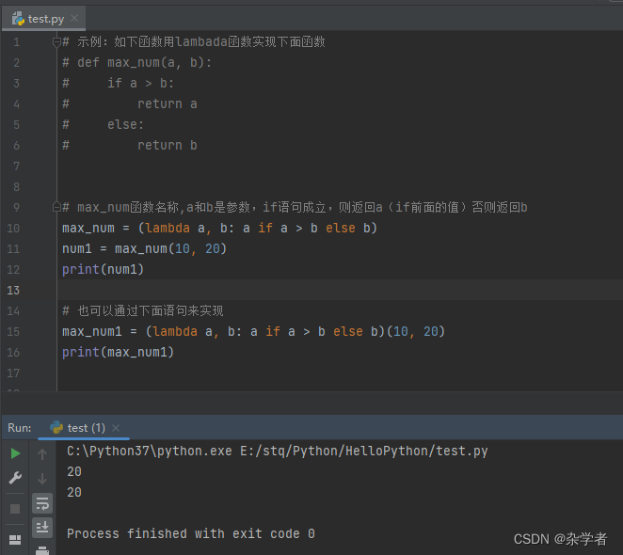The height and width of the screenshot is (555, 623).
Task: Close the test (1) run tab
Action: pos(116,428)
